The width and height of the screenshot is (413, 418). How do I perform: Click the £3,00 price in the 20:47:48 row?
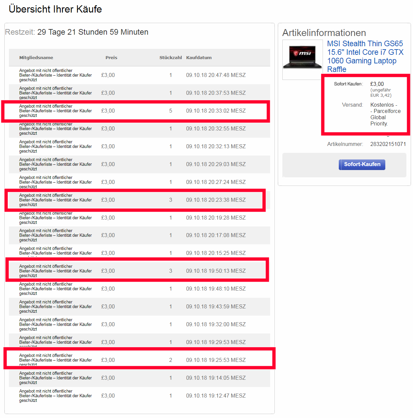point(108,75)
